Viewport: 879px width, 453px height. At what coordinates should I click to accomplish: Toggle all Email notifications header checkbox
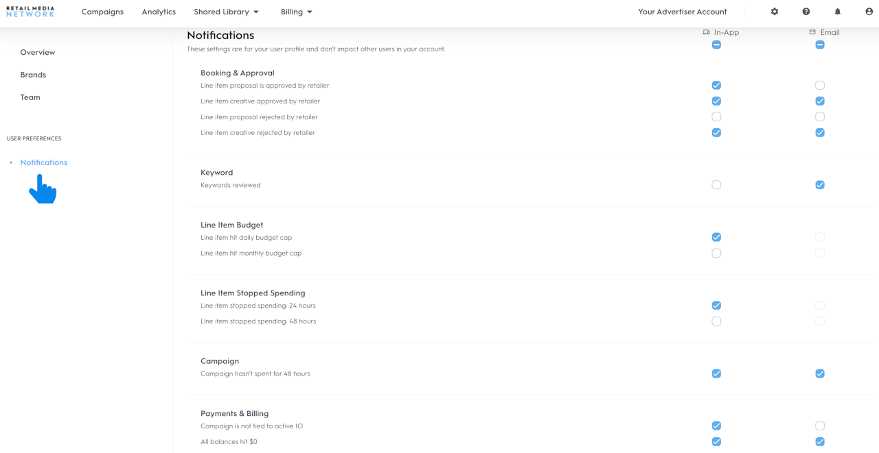click(820, 45)
